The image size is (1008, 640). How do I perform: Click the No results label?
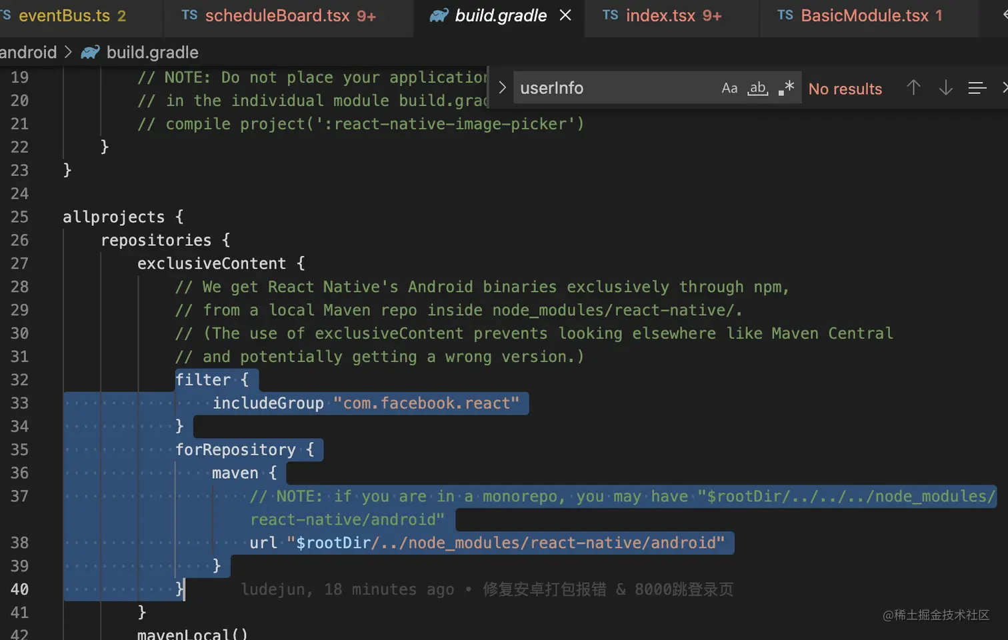pos(845,89)
